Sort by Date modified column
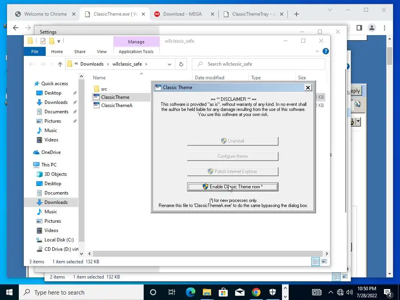 209,78
